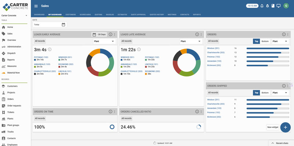
Task: Select Bottom in Orders widget
Action: pos(265,41)
